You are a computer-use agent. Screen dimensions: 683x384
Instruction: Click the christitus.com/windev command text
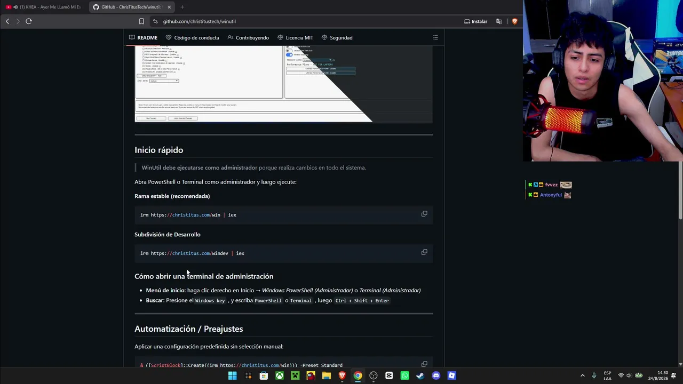pos(192,253)
